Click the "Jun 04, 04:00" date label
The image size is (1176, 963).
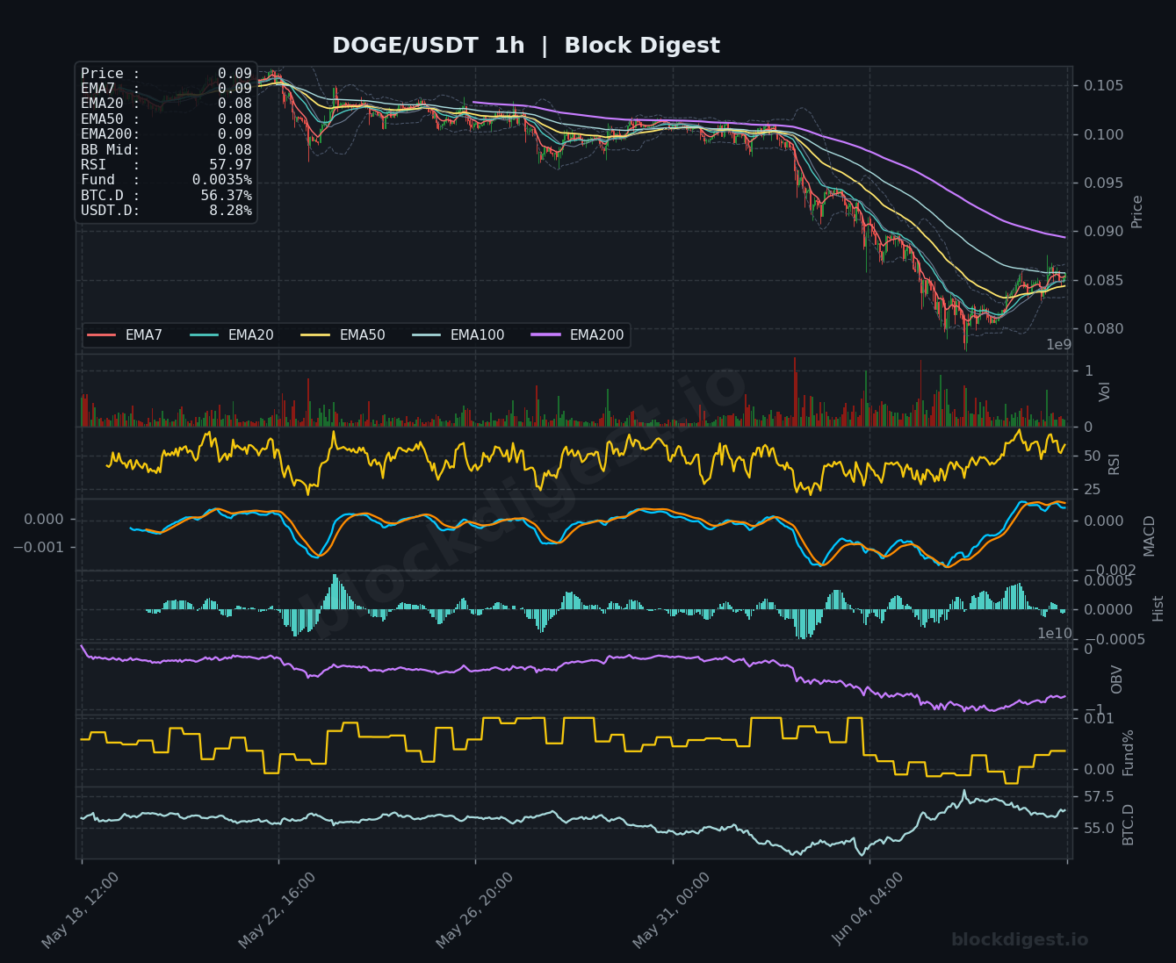pos(868,910)
